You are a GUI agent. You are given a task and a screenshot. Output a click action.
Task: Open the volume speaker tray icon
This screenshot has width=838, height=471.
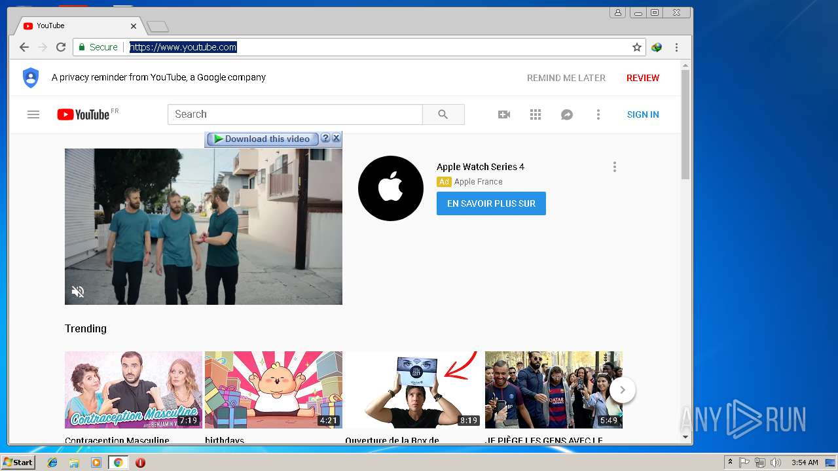coord(776,462)
